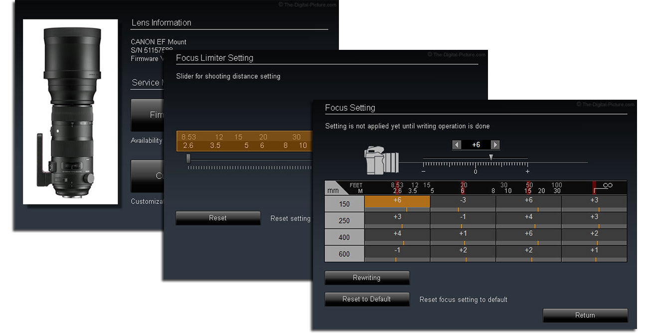This screenshot has width=648, height=333.
Task: Click the Focus Limiter distance slider handle
Action: tap(188, 159)
